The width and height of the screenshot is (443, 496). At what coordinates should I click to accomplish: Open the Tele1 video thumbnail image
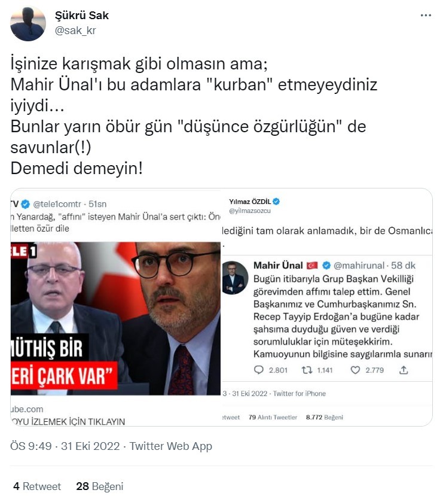click(115, 318)
